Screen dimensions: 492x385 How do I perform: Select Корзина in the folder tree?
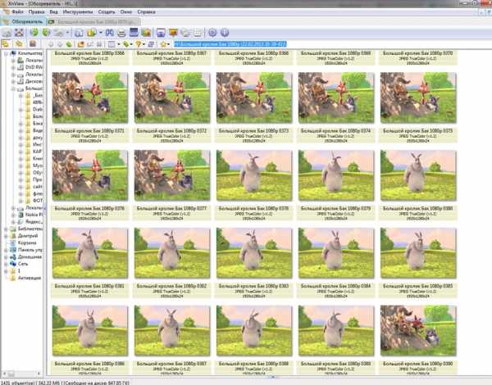27,243
